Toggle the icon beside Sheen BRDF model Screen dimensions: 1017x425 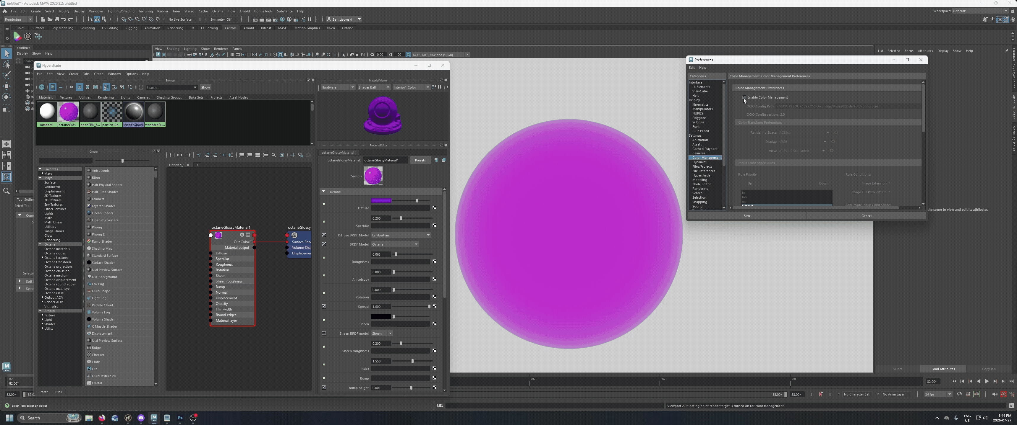[x=324, y=333]
